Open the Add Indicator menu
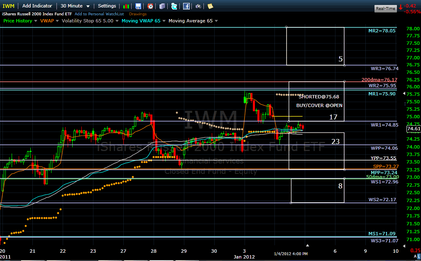Viewport: 421px width, 261px height. [37, 6]
